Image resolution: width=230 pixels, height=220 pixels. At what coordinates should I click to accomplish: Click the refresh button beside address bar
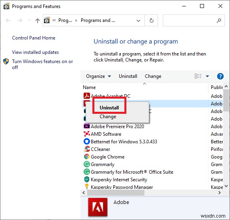[x=151, y=20]
